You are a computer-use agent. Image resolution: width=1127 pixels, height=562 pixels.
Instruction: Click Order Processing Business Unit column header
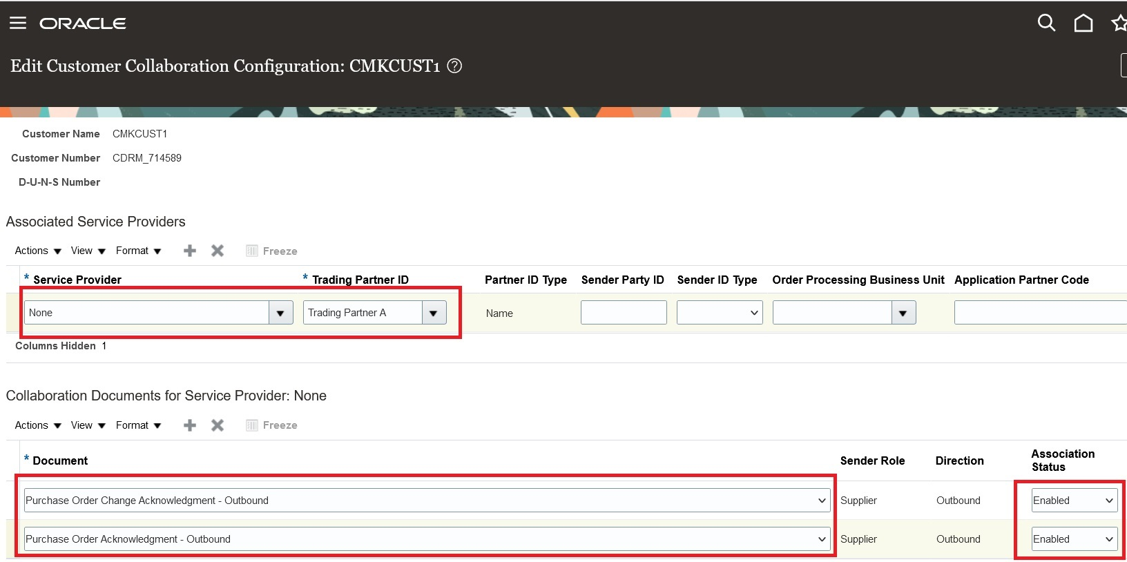tap(858, 280)
